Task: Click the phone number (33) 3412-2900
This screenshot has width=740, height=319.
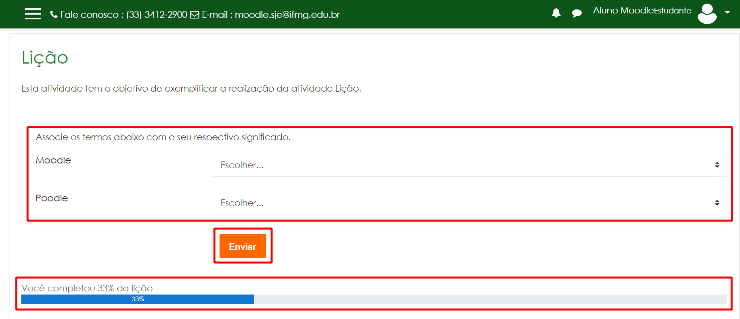Action: coord(157,15)
